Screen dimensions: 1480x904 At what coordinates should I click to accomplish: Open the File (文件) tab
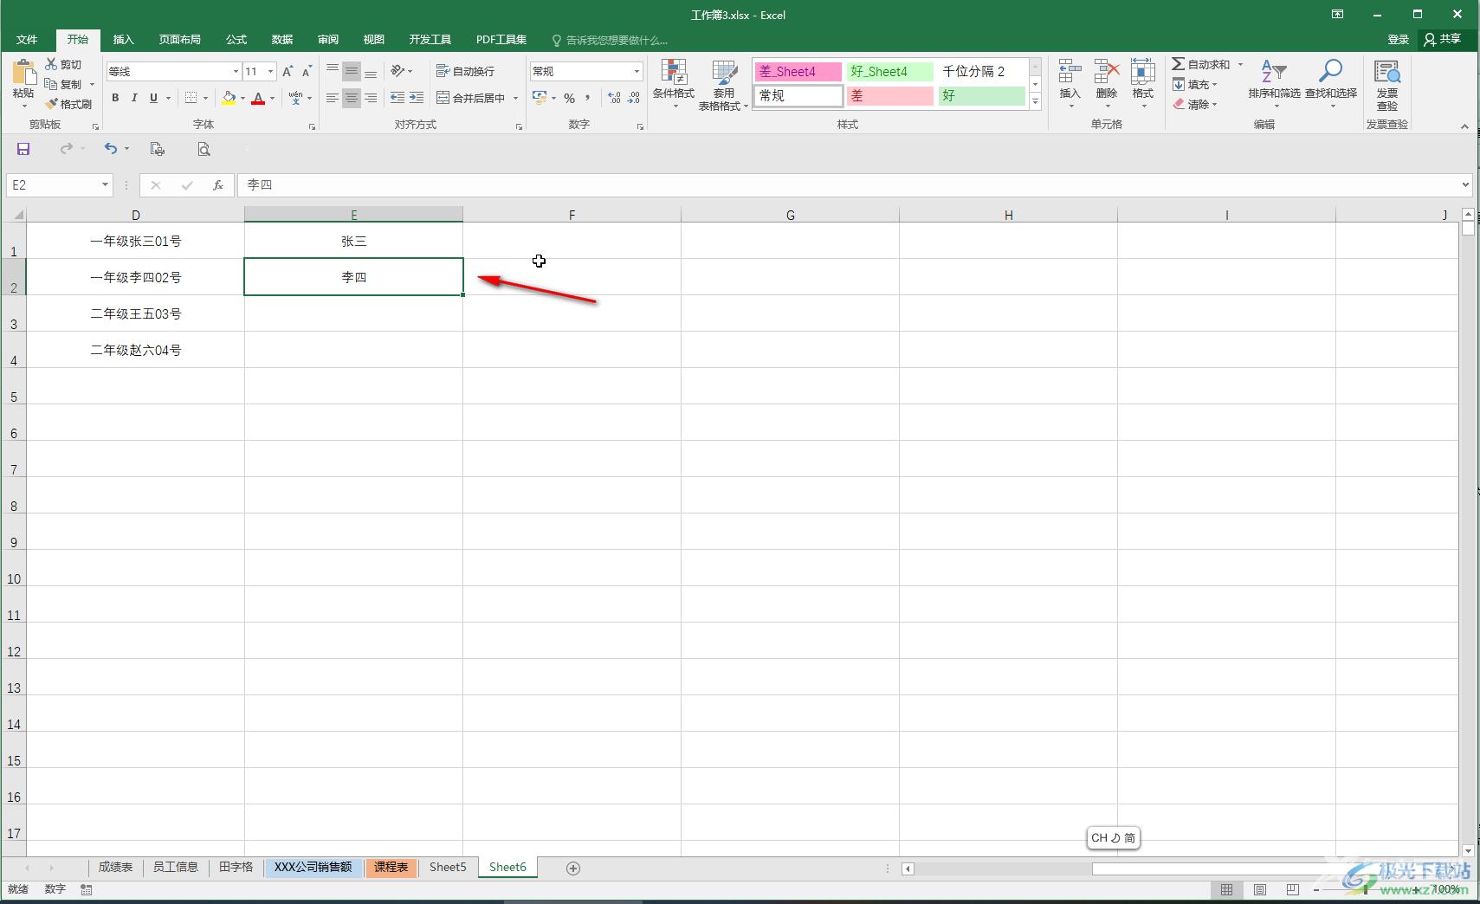coord(27,40)
